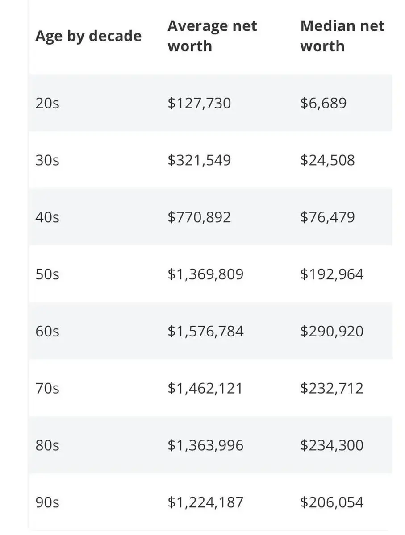Click the average value $1,224,187

pos(205,502)
